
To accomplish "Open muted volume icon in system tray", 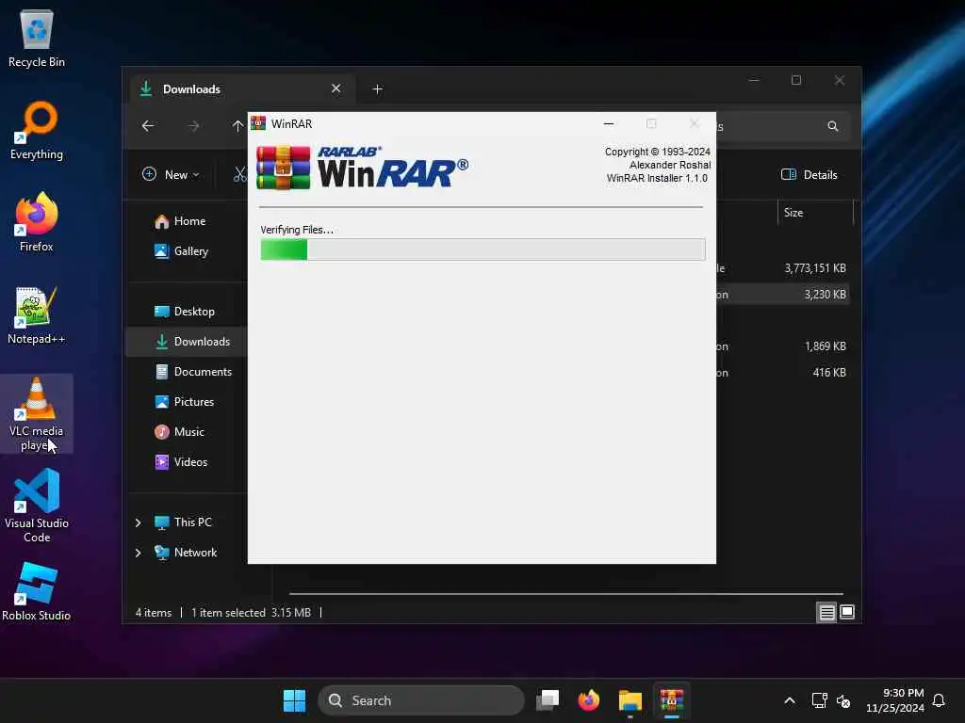I will pyautogui.click(x=843, y=700).
